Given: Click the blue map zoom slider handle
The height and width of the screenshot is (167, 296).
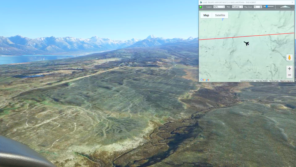Looking at the screenshot, I should point(266,6).
